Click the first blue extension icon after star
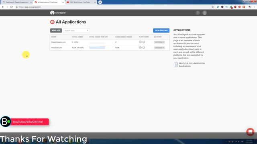257x144 pixels. coord(218,7)
